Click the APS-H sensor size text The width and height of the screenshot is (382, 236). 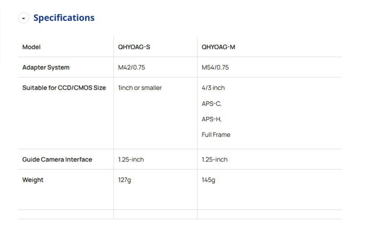tap(211, 119)
